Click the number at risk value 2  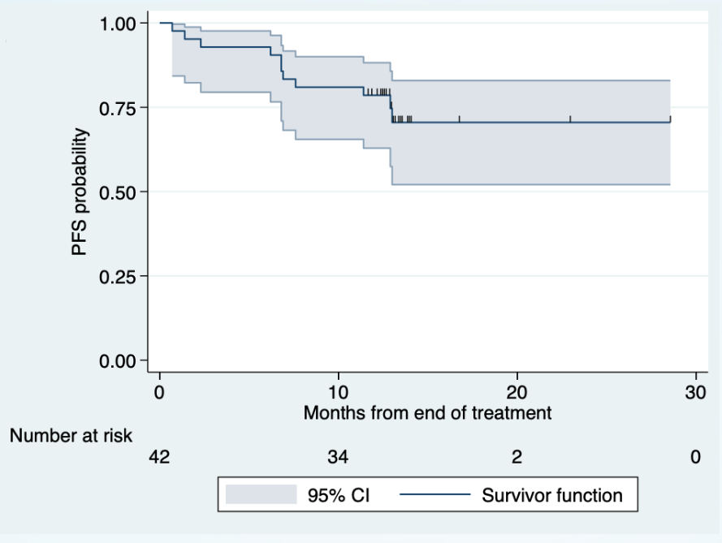point(517,458)
